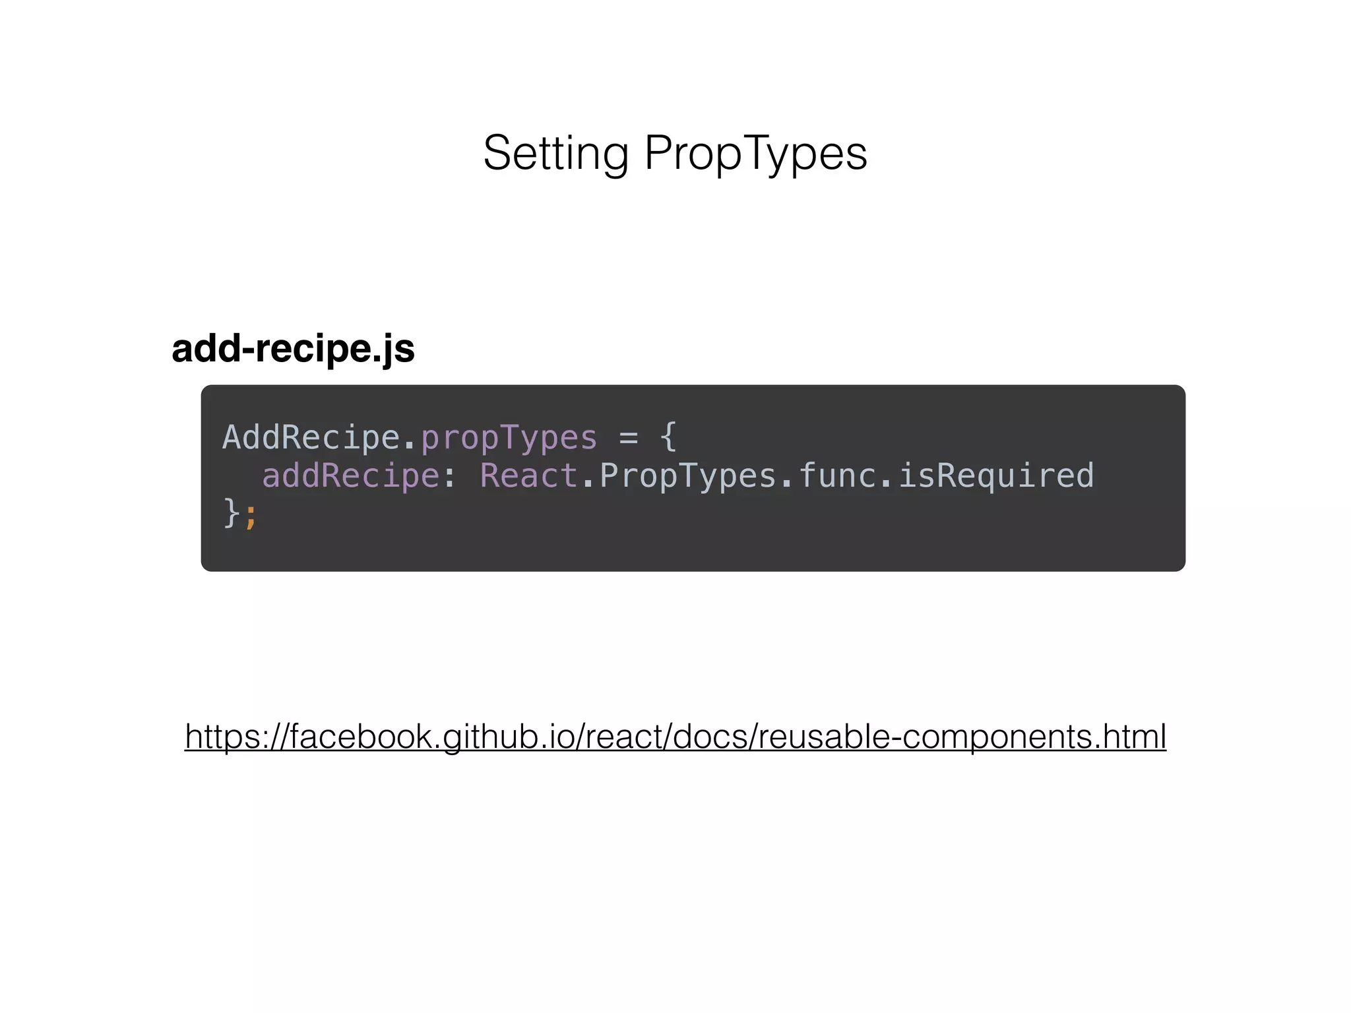Viewport: 1351px width, 1013px height.
Task: Click the orange semicolon in the code
Action: click(251, 516)
